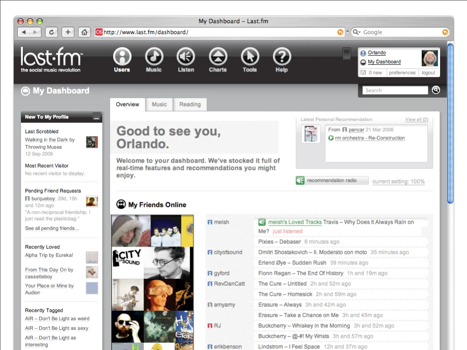Click red user icon beside RJ
Image resolution: width=467 pixels, height=350 pixels.
tap(210, 325)
